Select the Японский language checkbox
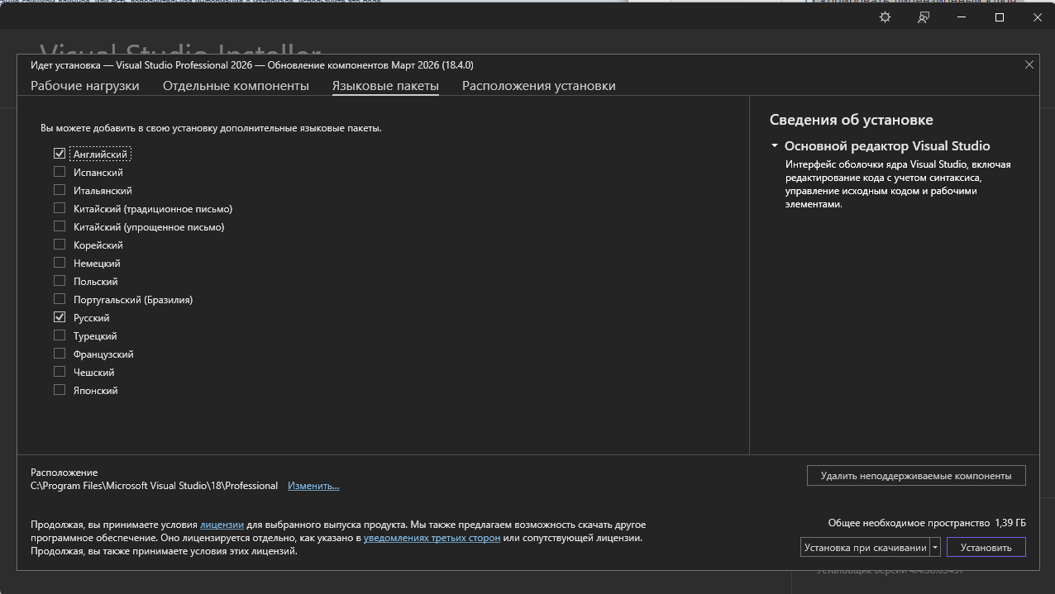1055x594 pixels. pos(60,390)
